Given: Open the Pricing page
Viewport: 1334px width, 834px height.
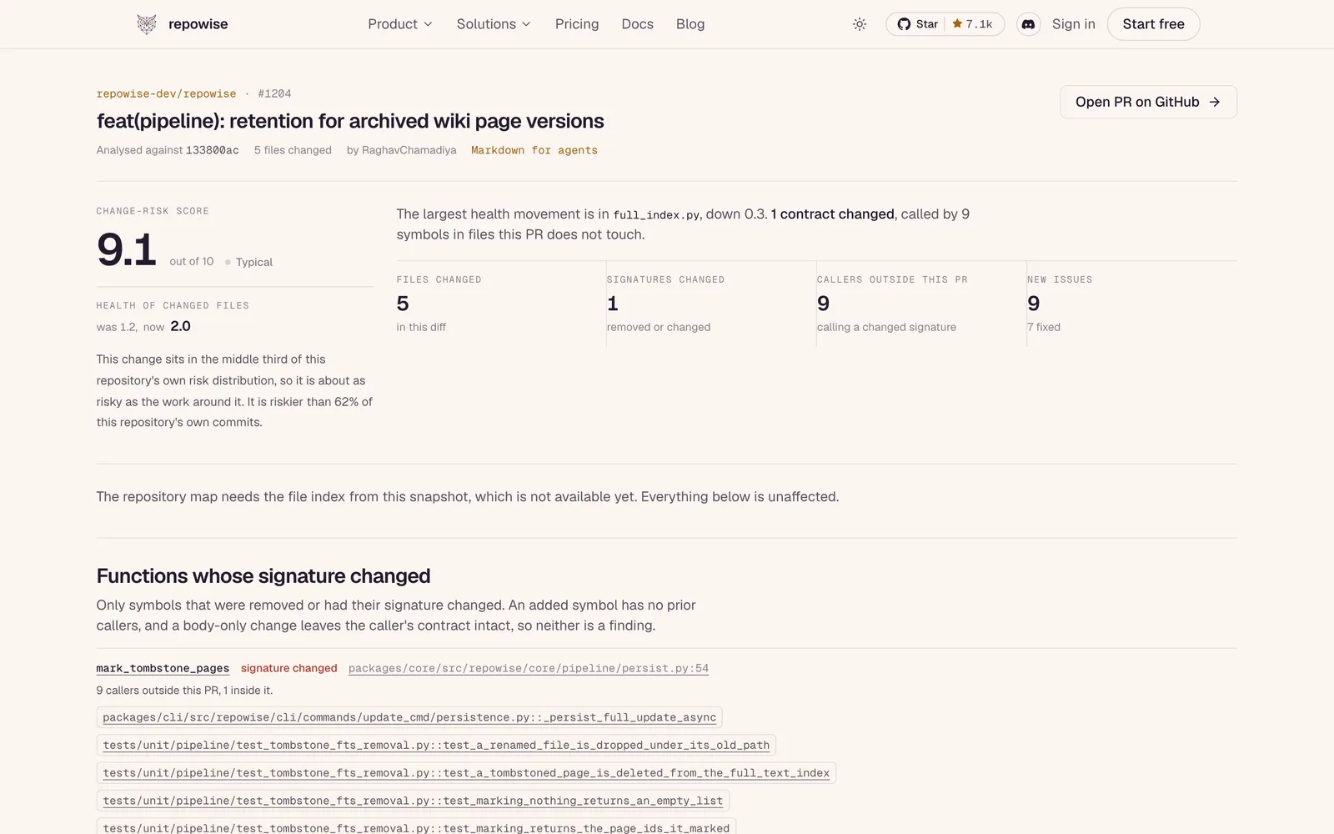Looking at the screenshot, I should click(577, 24).
